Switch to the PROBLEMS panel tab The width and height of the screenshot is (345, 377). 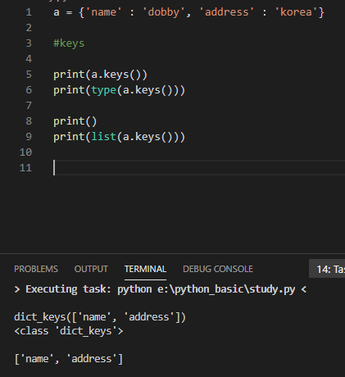[36, 269]
